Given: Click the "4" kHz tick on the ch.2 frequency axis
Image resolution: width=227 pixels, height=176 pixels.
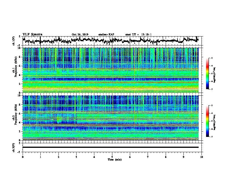Looking at the screenshot, I should (x=20, y=123).
